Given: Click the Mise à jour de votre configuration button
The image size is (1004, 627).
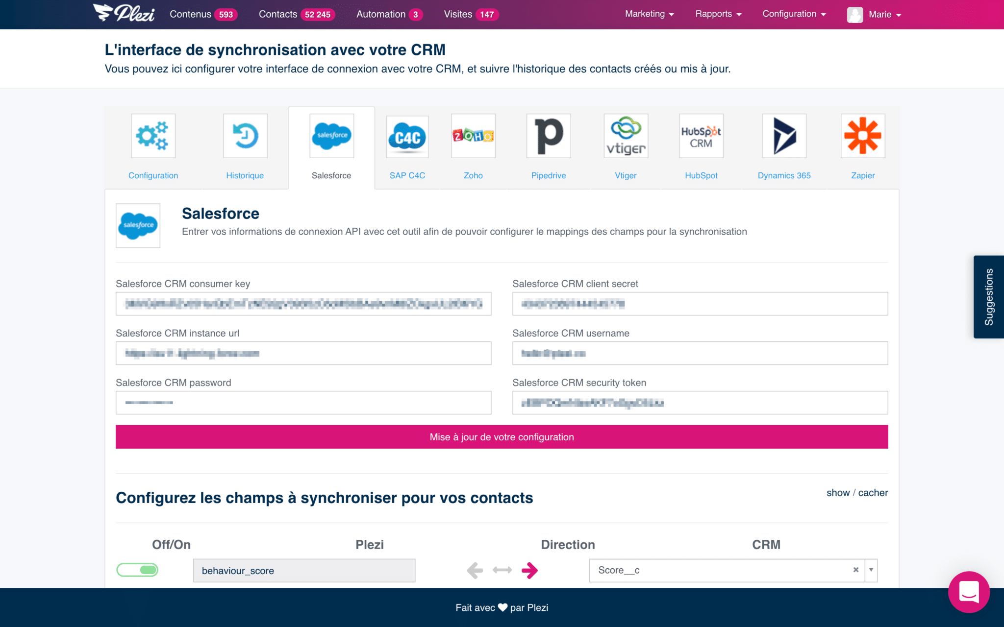Looking at the screenshot, I should (x=502, y=436).
